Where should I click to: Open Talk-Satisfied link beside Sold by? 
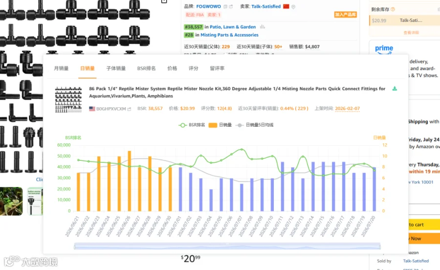416,261
